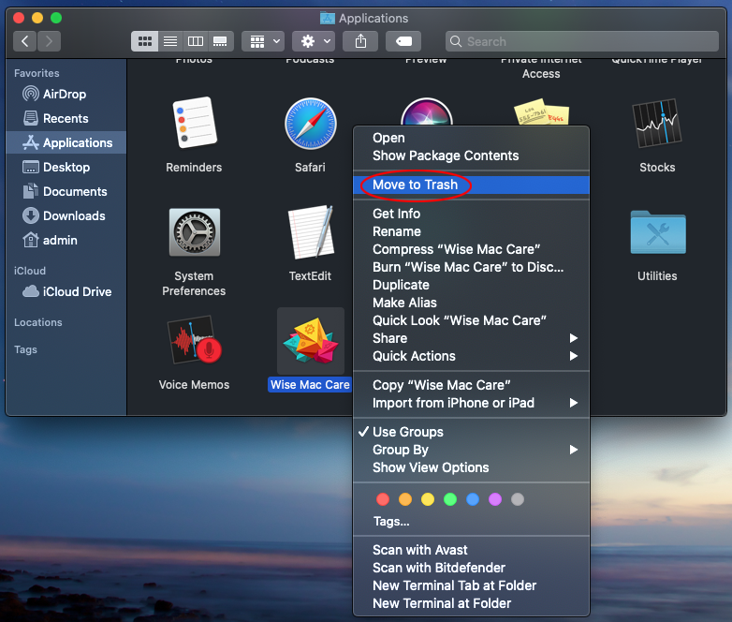Choose Open from the context menu
The height and width of the screenshot is (622, 732).
[x=472, y=138]
